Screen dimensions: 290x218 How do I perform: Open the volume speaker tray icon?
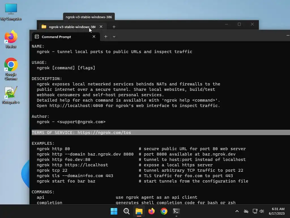(262, 211)
